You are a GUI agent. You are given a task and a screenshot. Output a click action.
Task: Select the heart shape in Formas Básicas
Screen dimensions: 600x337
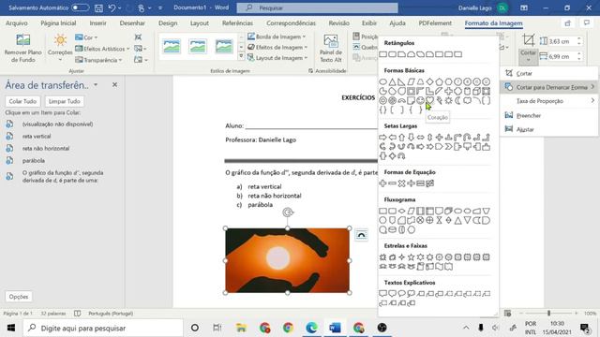[429, 100]
